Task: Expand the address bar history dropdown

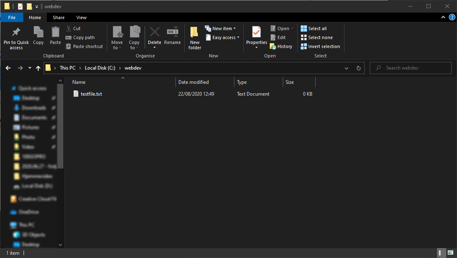Action: click(346, 68)
